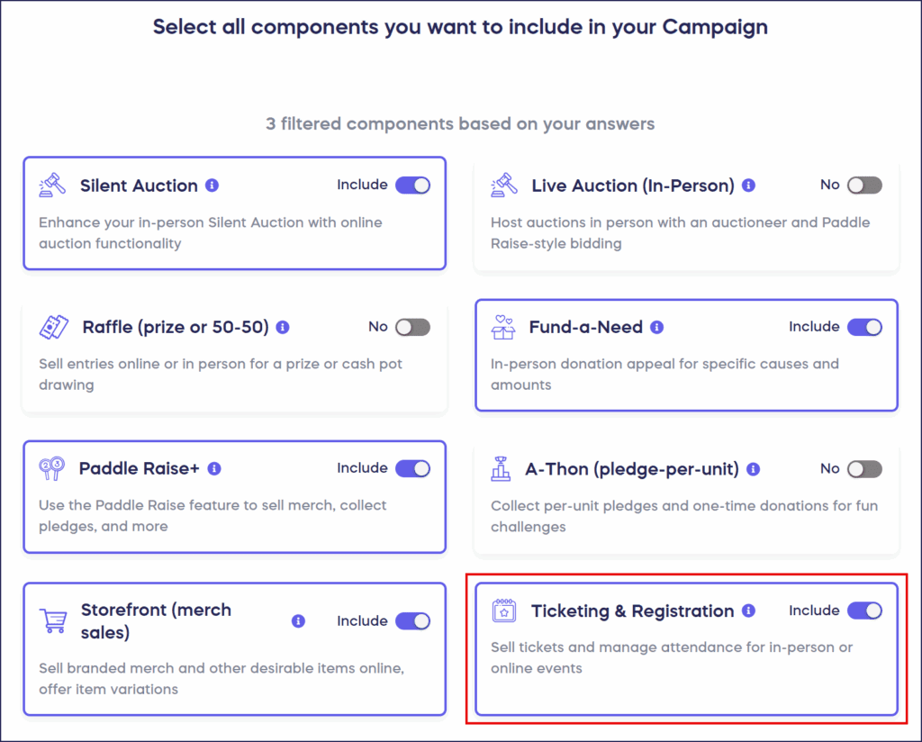This screenshot has width=922, height=742.
Task: Click the Raffle tickets icon
Action: (x=53, y=327)
